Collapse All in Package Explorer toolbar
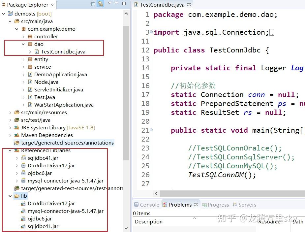 93,4
